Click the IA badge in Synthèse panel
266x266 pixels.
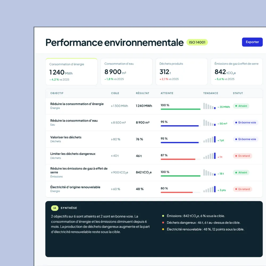coord(55,208)
